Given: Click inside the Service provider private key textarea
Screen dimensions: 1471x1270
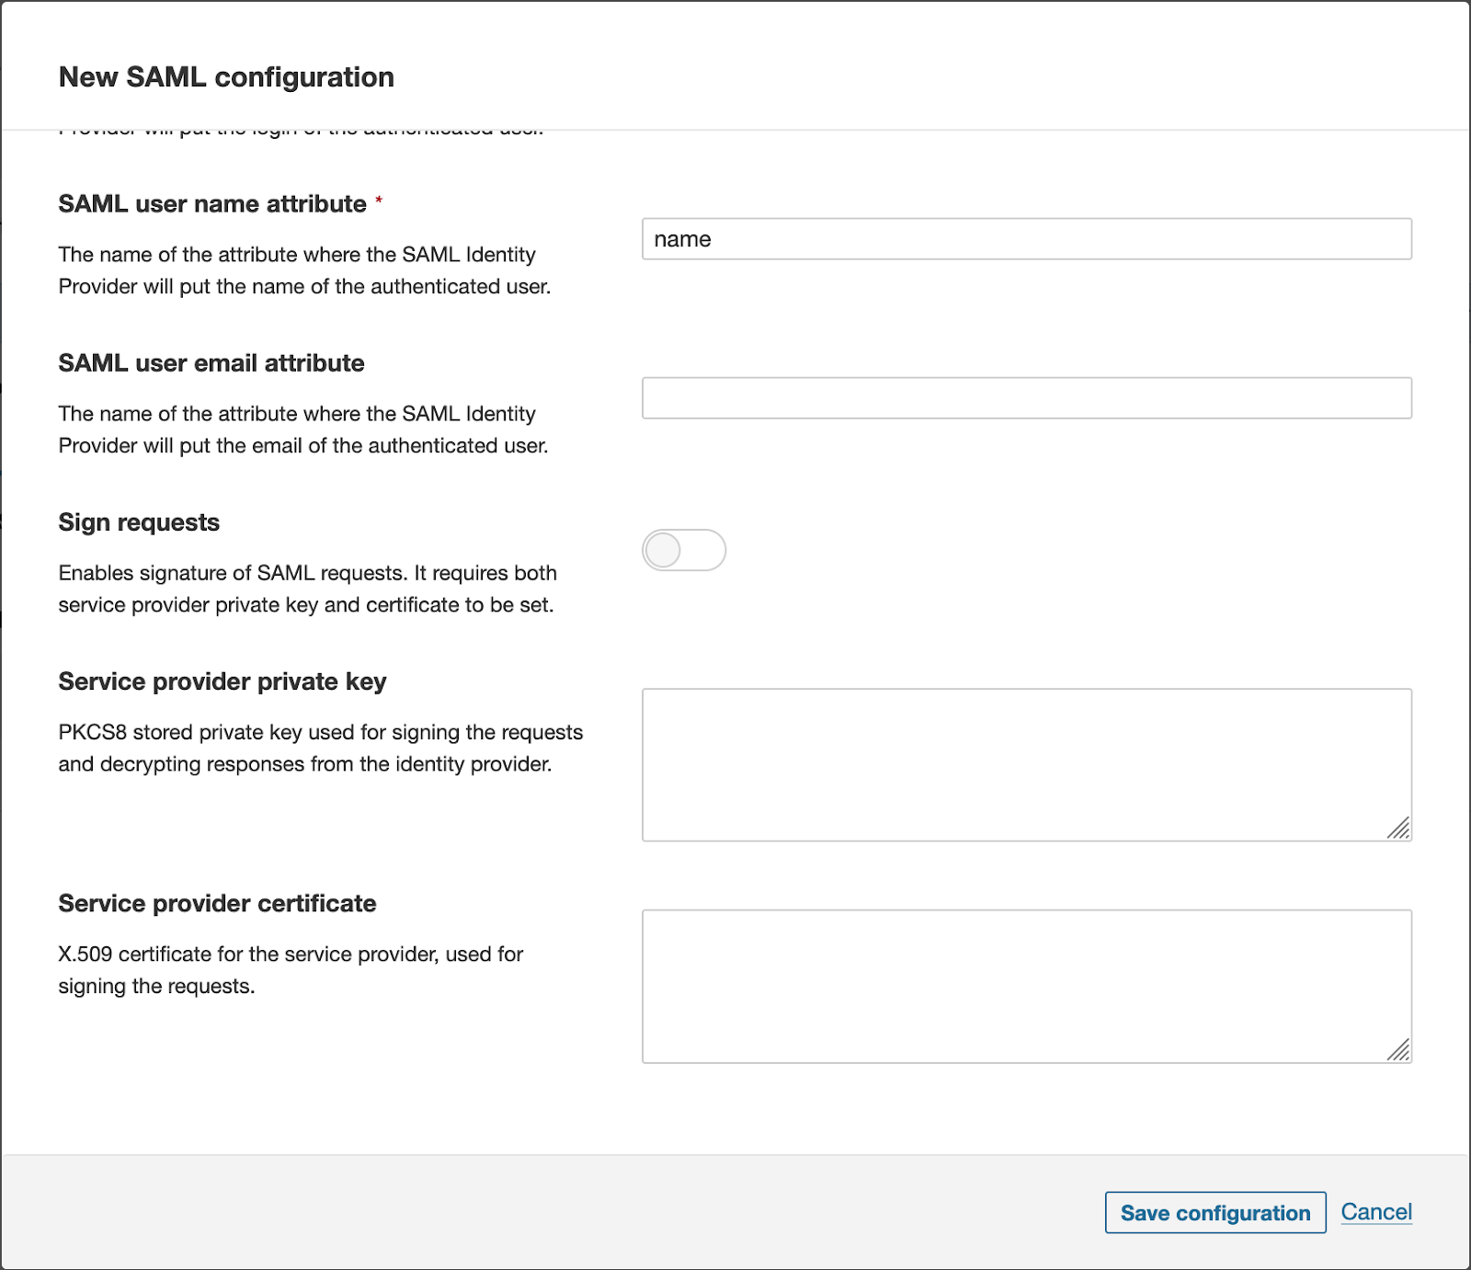Looking at the screenshot, I should (x=1026, y=764).
